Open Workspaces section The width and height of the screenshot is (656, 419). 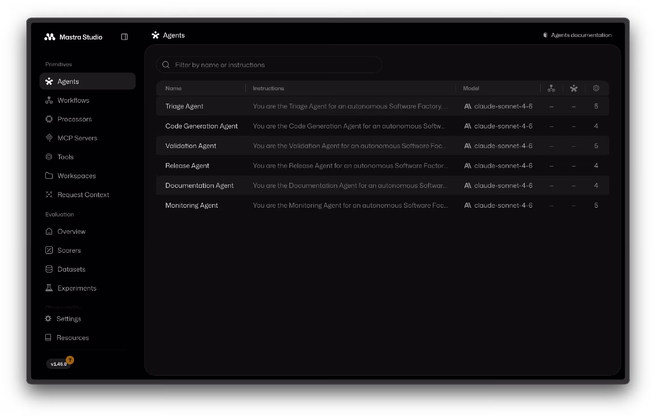[x=87, y=176]
